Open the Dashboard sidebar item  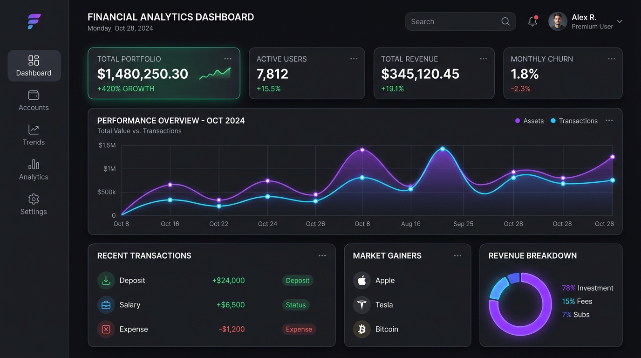pyautogui.click(x=34, y=66)
